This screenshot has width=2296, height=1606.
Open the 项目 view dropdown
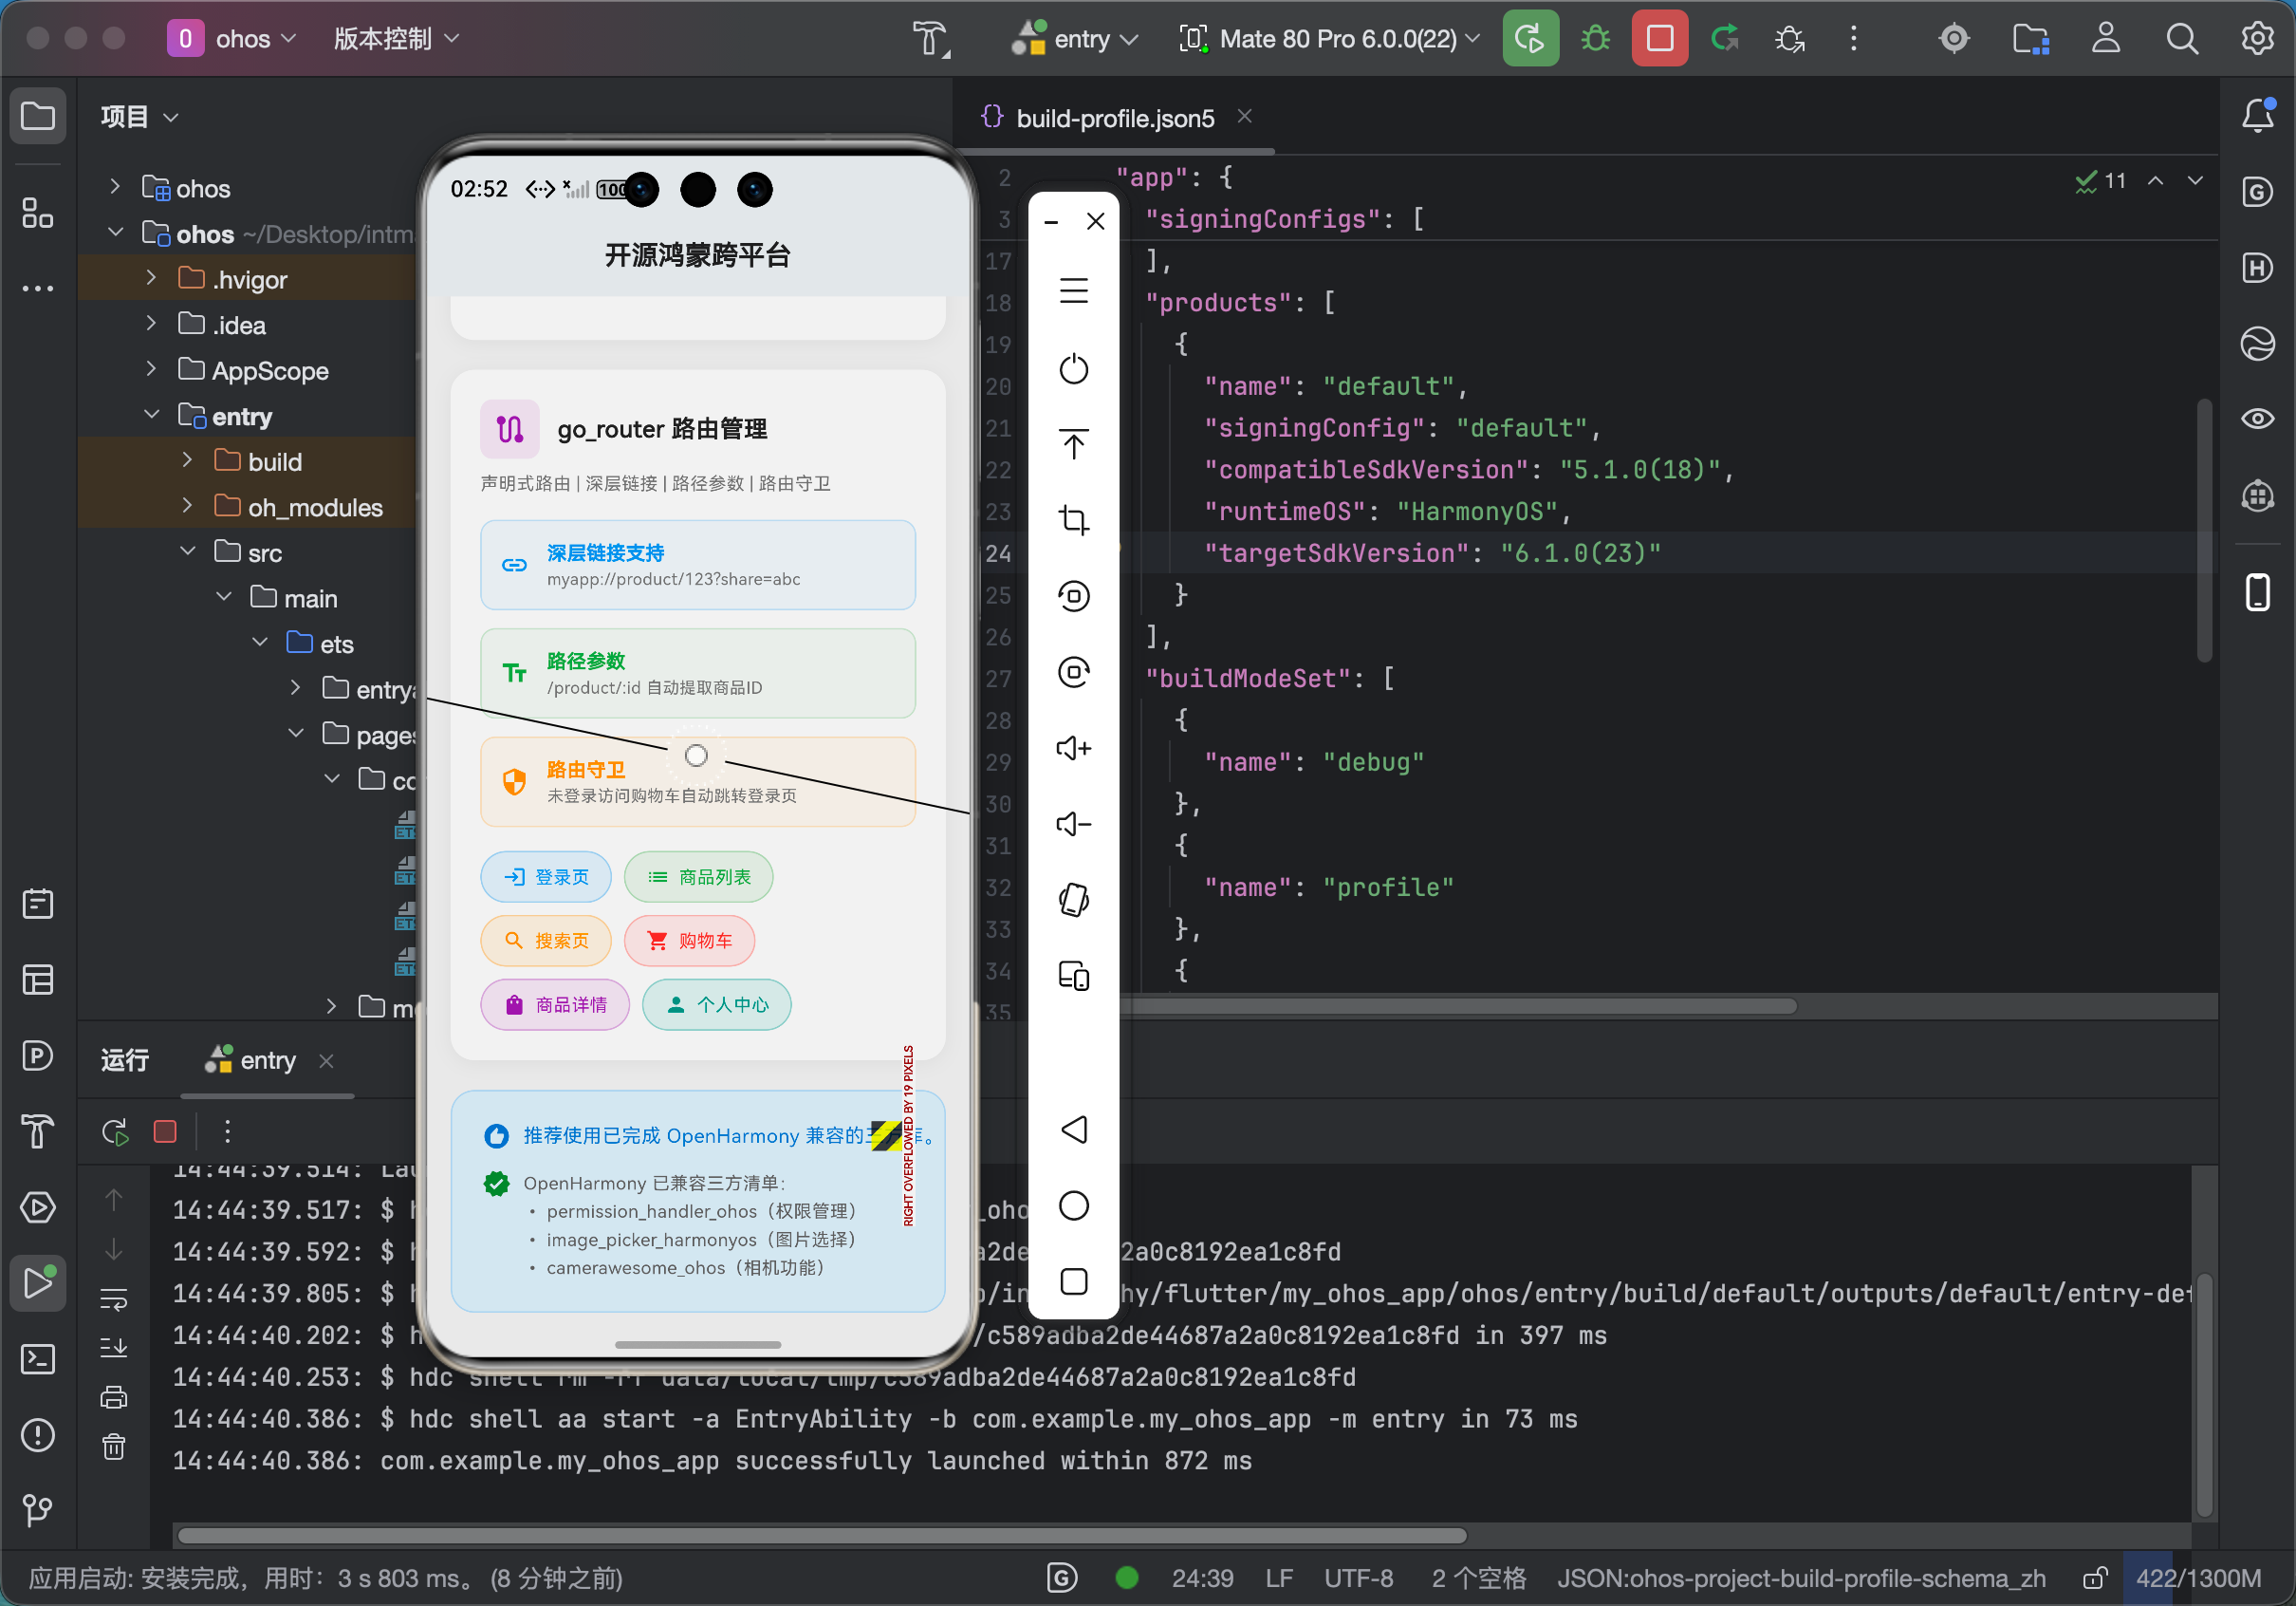point(140,116)
